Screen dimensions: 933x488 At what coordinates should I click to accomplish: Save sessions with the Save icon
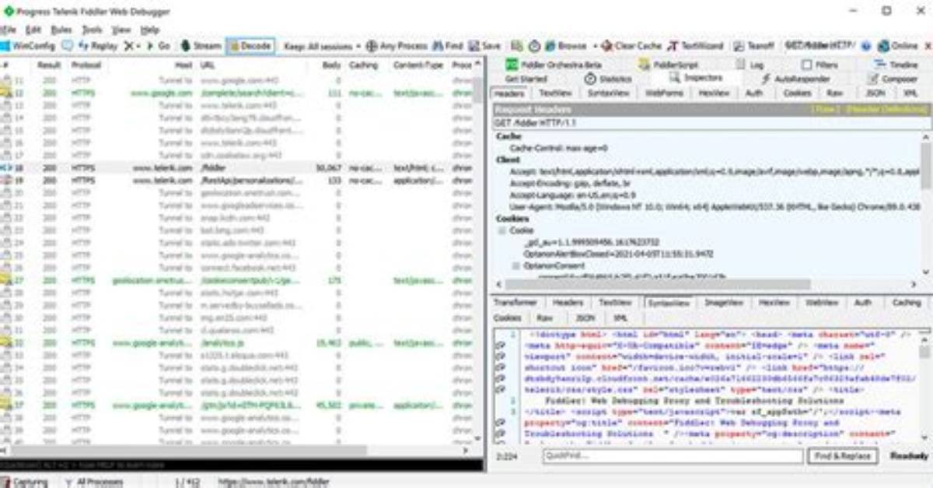[474, 47]
